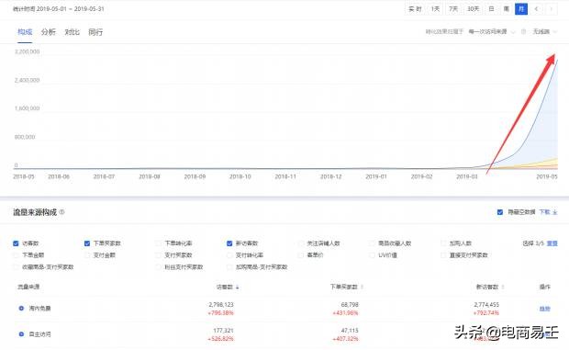Expand the 自主访问 row

click(21, 334)
